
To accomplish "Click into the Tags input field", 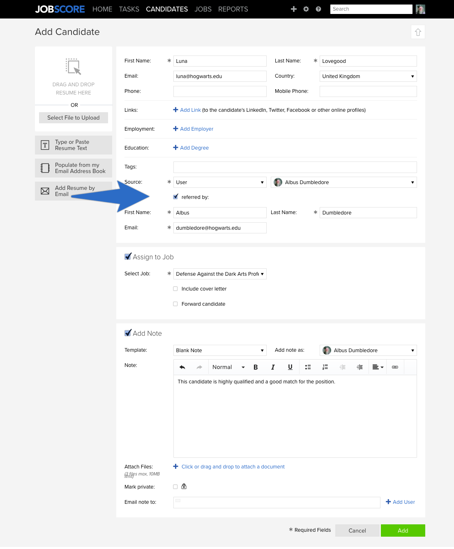I will coord(295,167).
